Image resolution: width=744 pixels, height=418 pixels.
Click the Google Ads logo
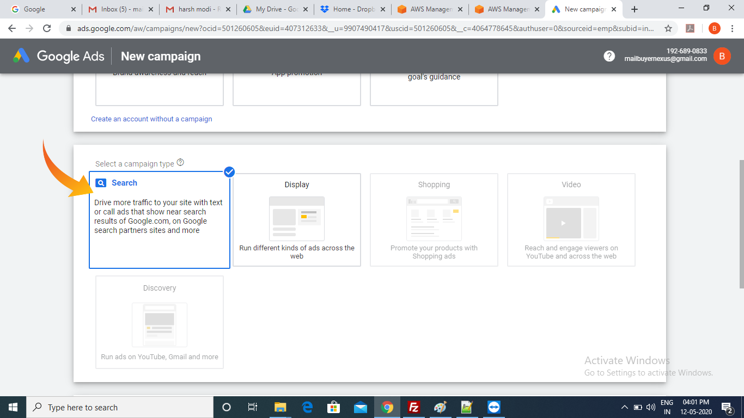(x=59, y=56)
